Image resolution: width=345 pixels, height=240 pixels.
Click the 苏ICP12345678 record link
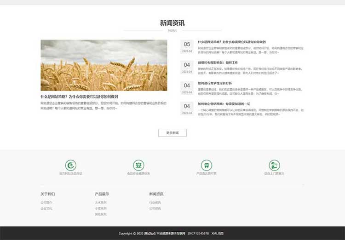click(198, 234)
